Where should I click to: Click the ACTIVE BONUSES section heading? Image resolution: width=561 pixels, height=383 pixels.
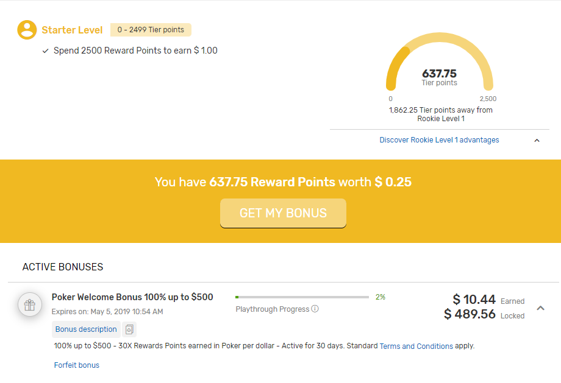(63, 267)
